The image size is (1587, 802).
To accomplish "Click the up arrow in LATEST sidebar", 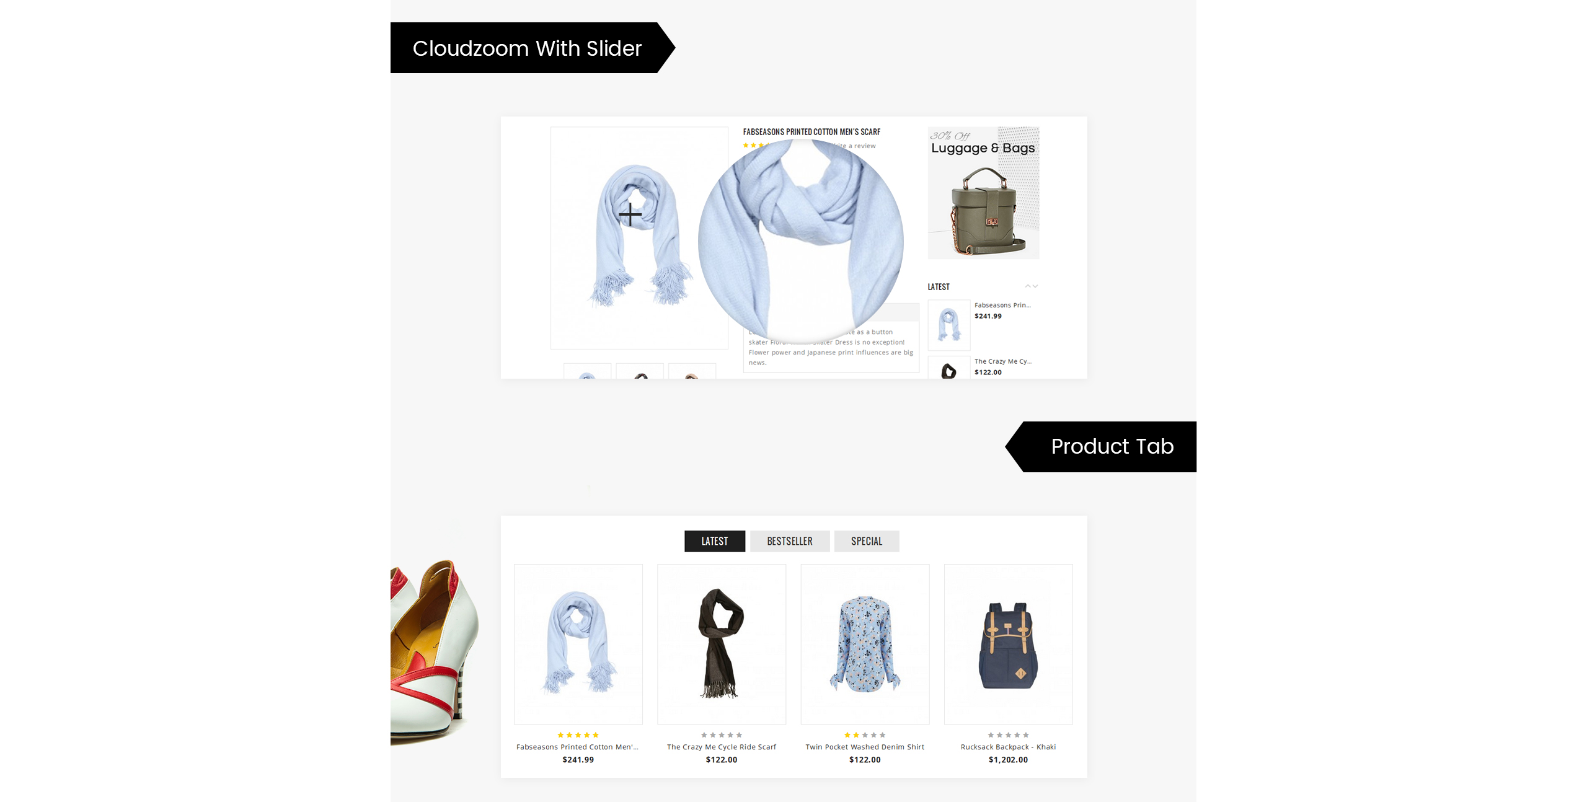I will point(1028,286).
